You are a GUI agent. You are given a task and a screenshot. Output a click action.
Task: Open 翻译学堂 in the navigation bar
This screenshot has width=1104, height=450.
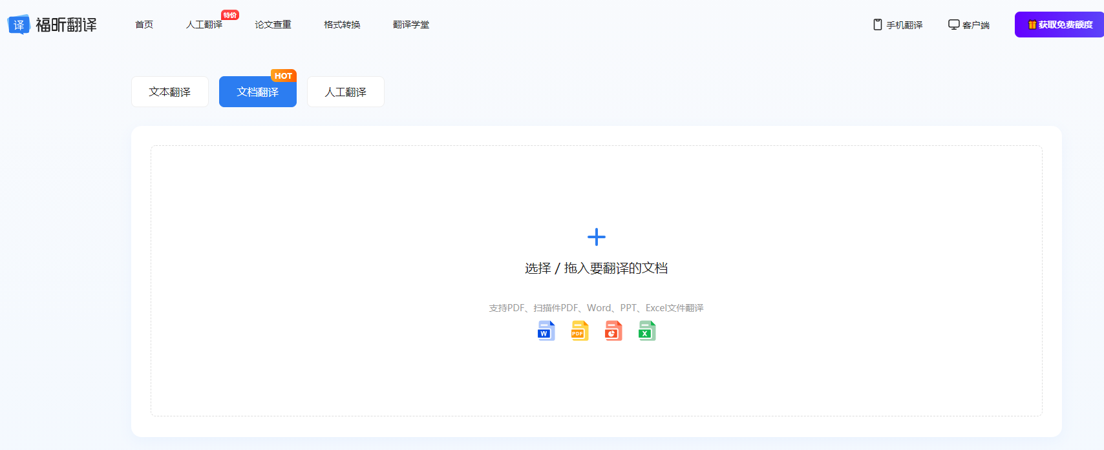click(411, 25)
